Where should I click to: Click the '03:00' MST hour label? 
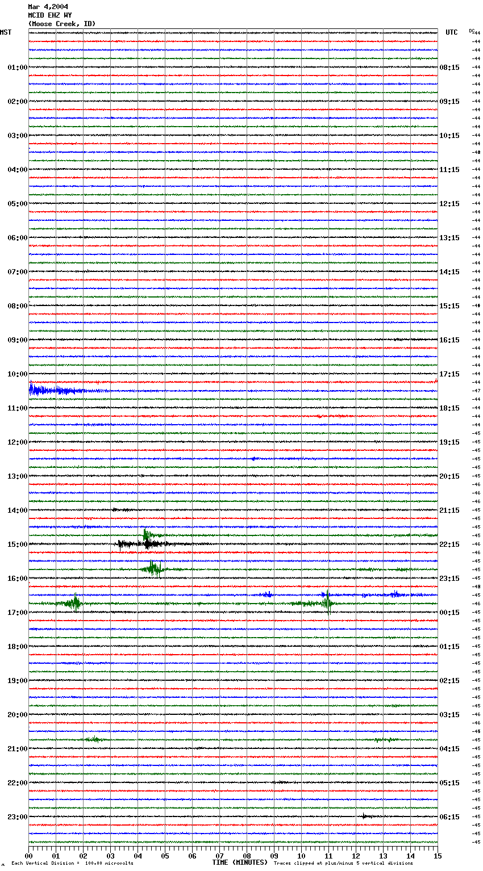coord(18,136)
